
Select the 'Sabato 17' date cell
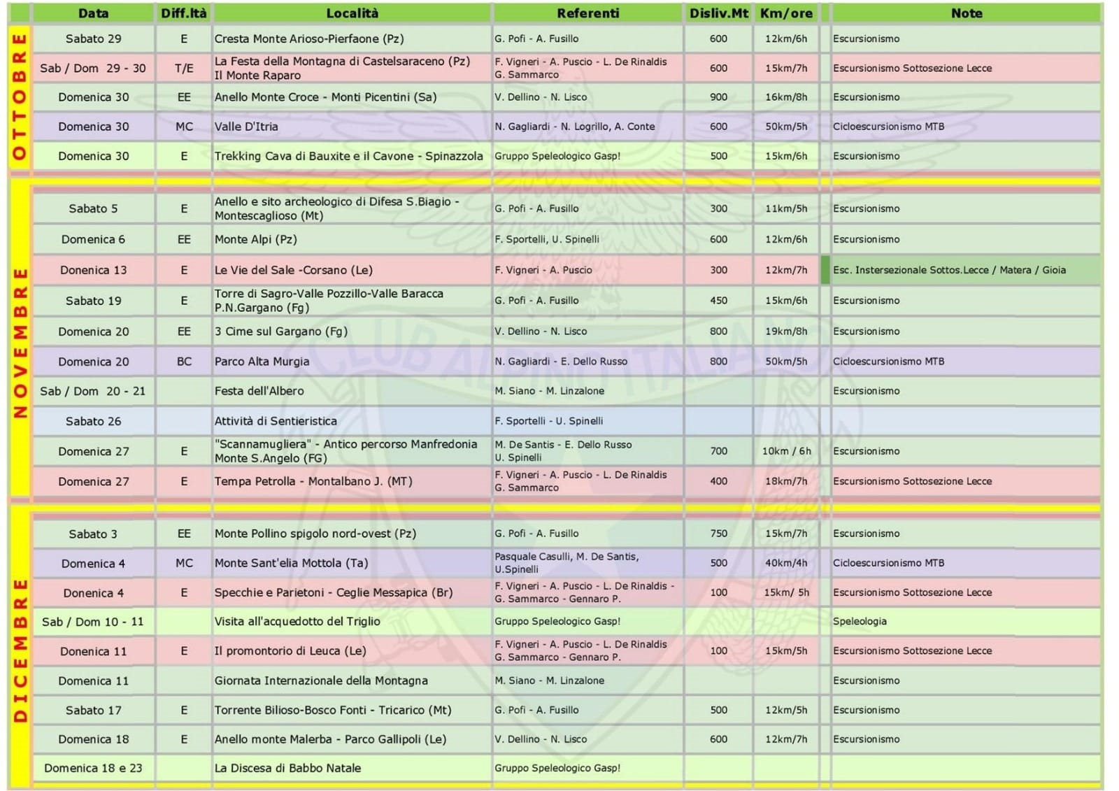coord(93,710)
